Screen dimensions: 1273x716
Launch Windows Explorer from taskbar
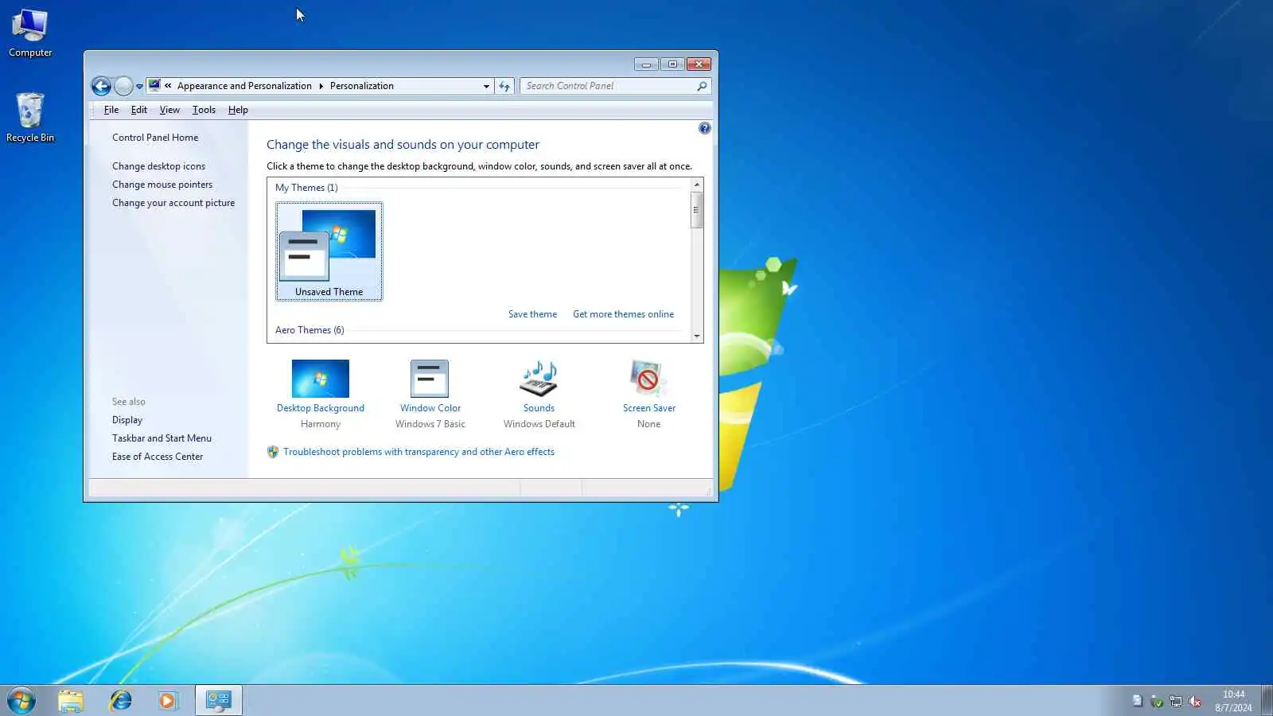(71, 701)
